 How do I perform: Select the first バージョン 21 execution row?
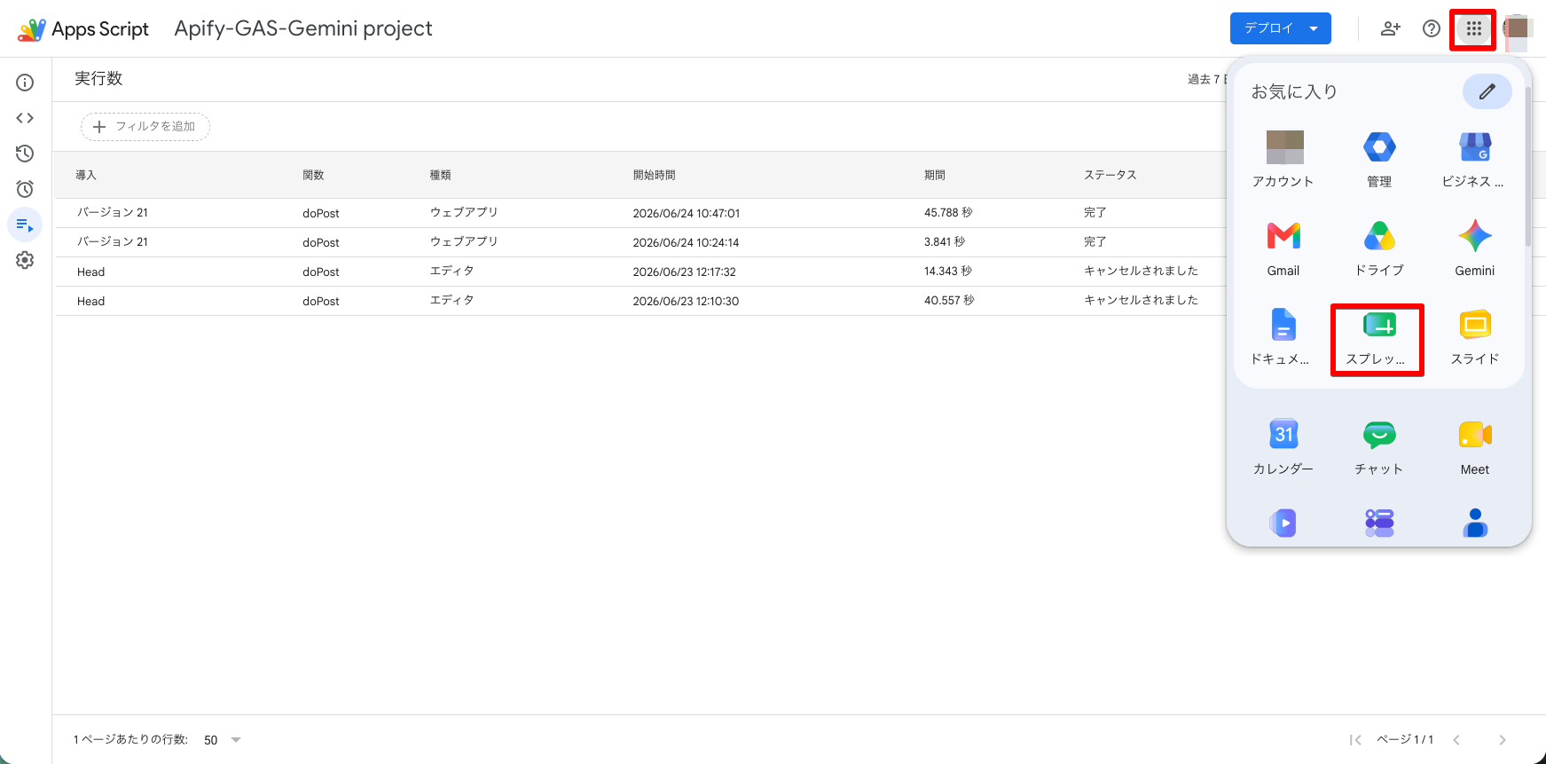(640, 213)
